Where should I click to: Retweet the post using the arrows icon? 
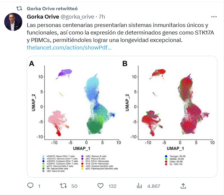[x=64, y=186]
